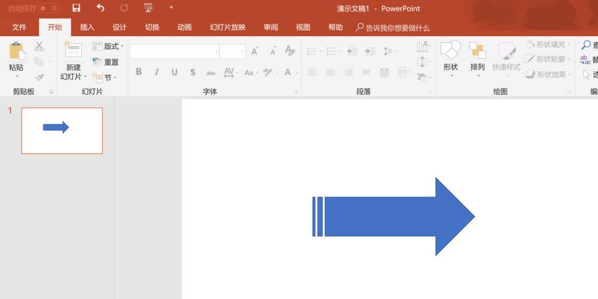Toggle Strikethrough formatting
Viewport: 598px width, 299px height.
[211, 72]
